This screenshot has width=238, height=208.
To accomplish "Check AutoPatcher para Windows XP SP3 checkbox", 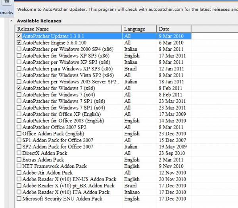I will (19, 69).
